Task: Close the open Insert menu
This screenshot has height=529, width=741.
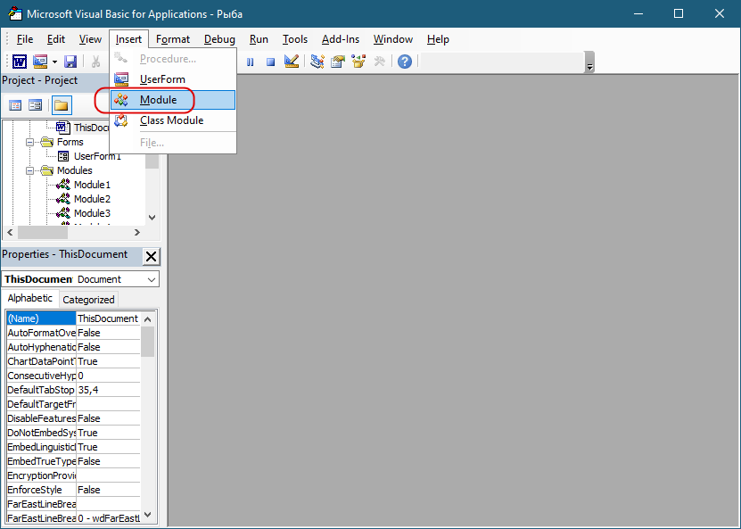Action: (x=128, y=39)
